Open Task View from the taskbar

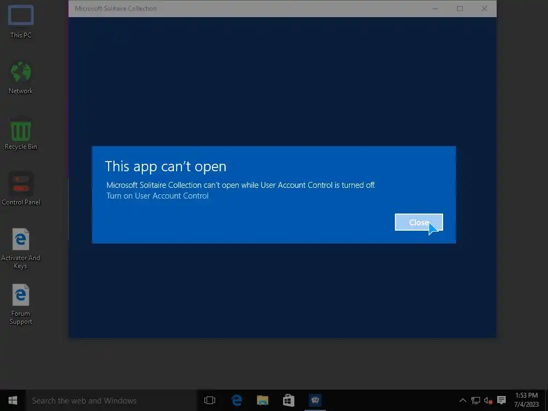point(210,400)
